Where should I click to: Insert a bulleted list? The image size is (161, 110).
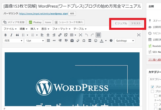(23, 35)
